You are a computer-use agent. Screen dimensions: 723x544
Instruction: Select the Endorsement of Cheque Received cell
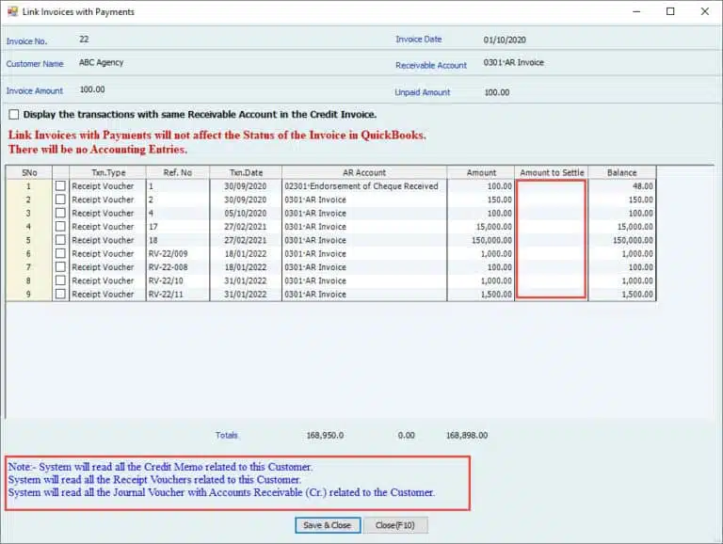pyautogui.click(x=362, y=186)
